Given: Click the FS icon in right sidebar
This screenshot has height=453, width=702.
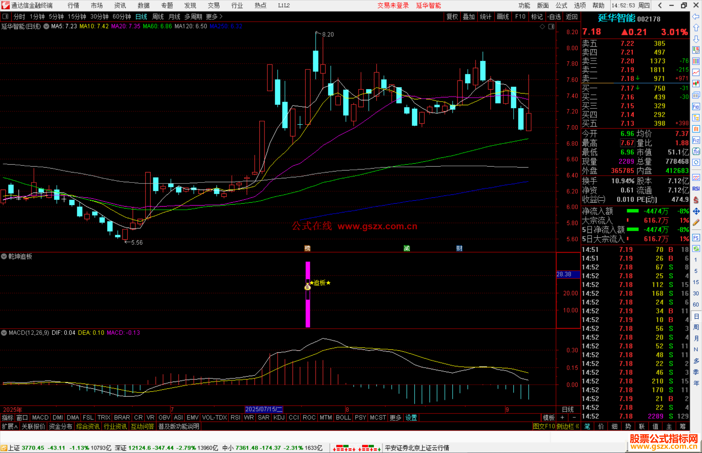Looking at the screenshot, I should tap(696, 238).
